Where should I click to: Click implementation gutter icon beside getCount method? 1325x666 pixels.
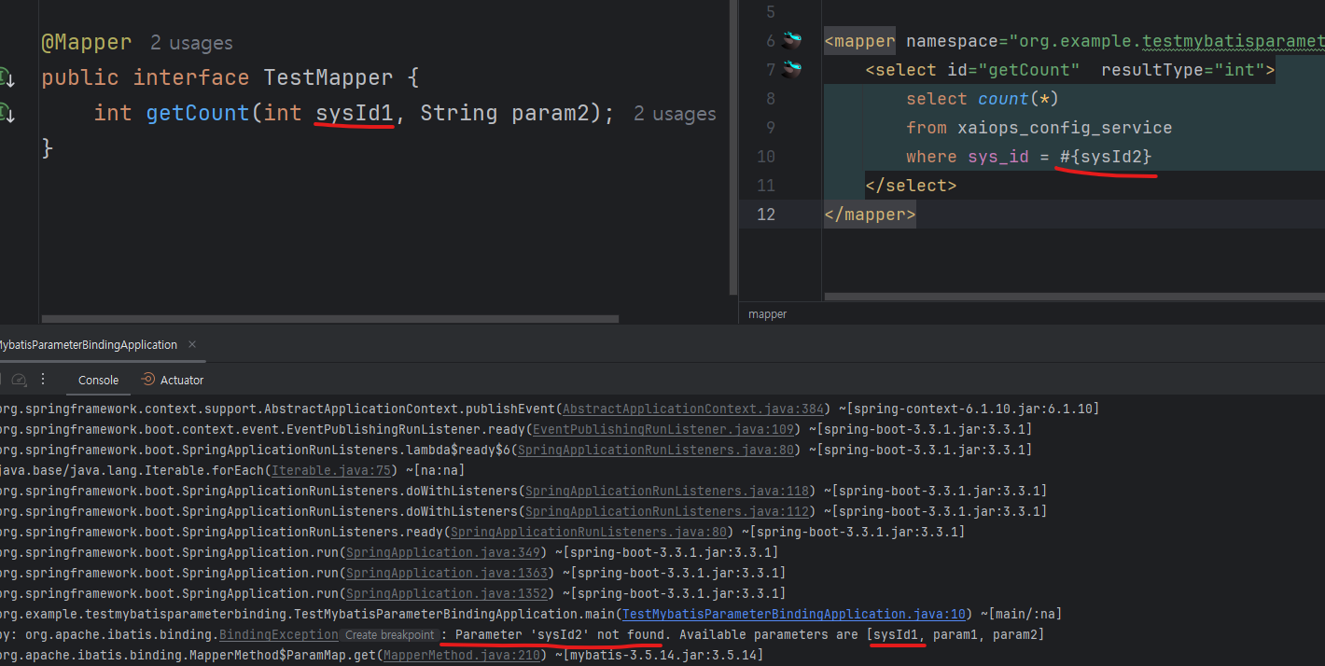pos(7,113)
